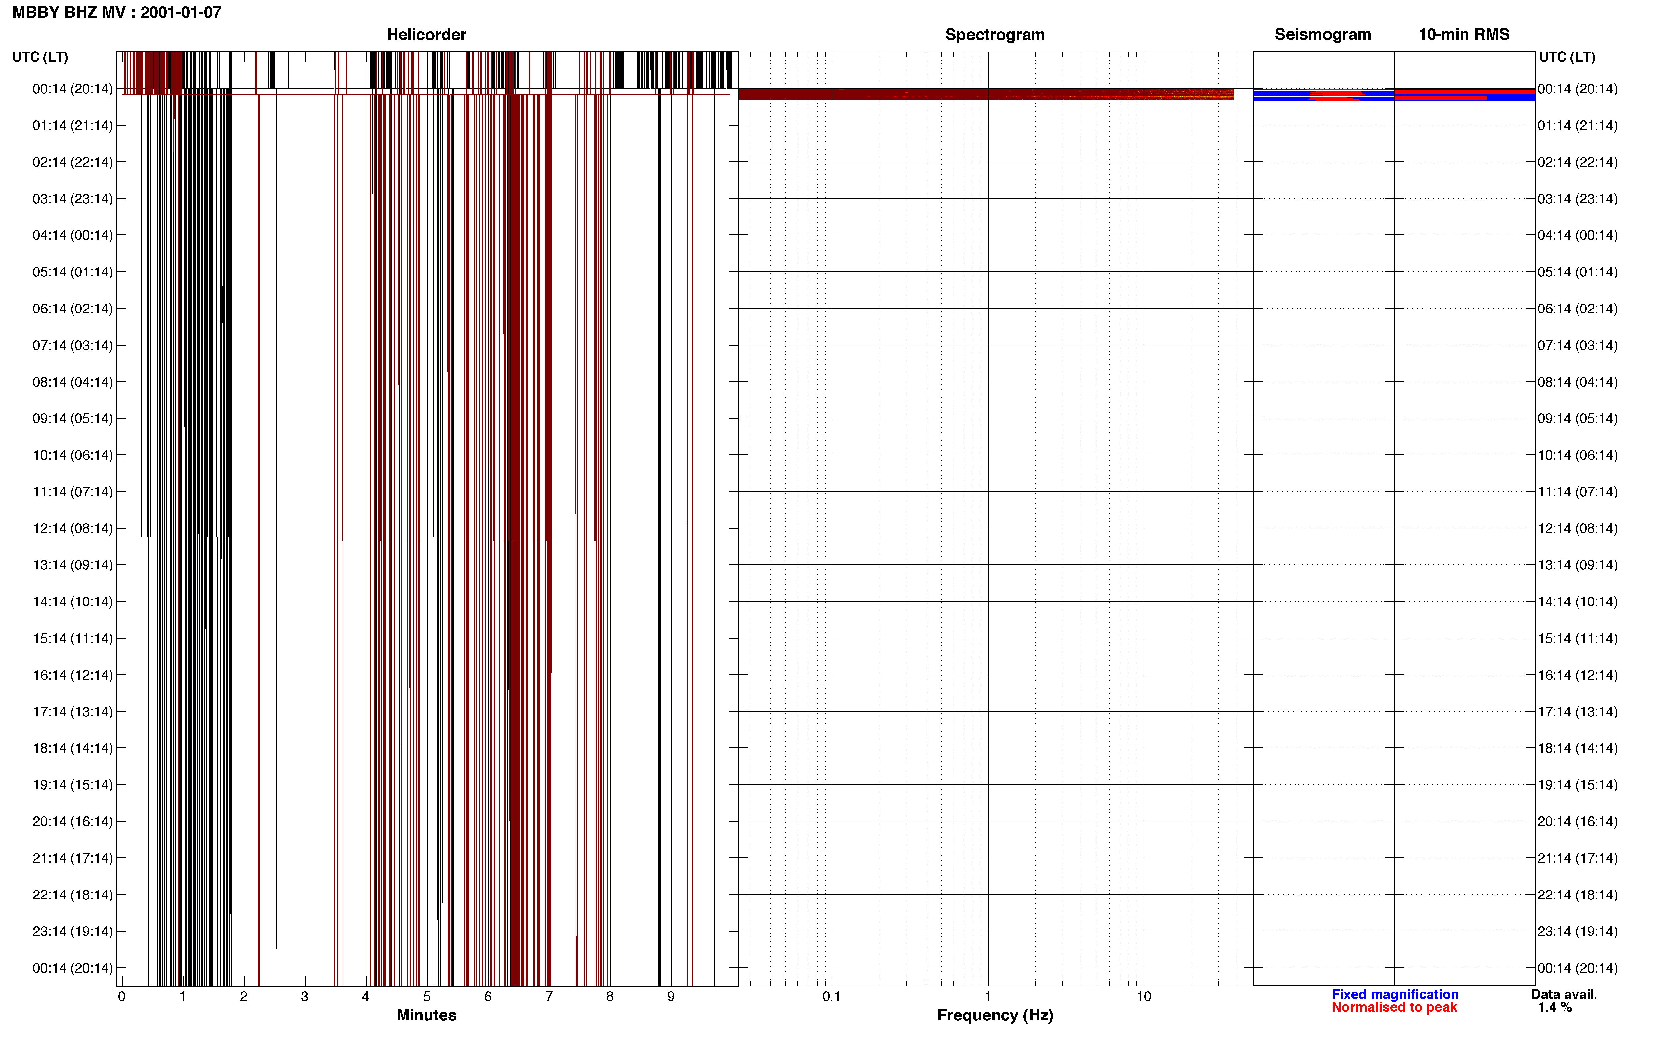The height and width of the screenshot is (1038, 1660).
Task: Click the '10-min RMS' panel heading
Action: click(1464, 34)
